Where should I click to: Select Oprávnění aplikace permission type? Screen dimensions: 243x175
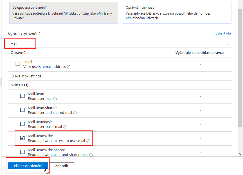177,13
